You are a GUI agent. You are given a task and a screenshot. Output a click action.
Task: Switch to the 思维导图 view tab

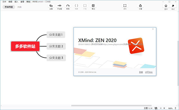point(9,7)
